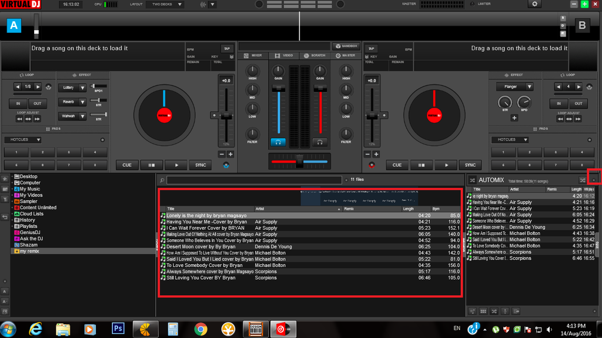Click right deck add effect plus icon
The image size is (602, 338).
pos(514,118)
